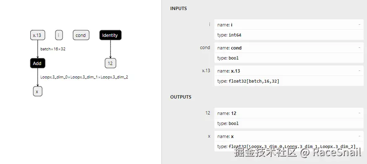Click 'type: bool' under name 12
The width and height of the screenshot is (367, 164).
(289, 123)
